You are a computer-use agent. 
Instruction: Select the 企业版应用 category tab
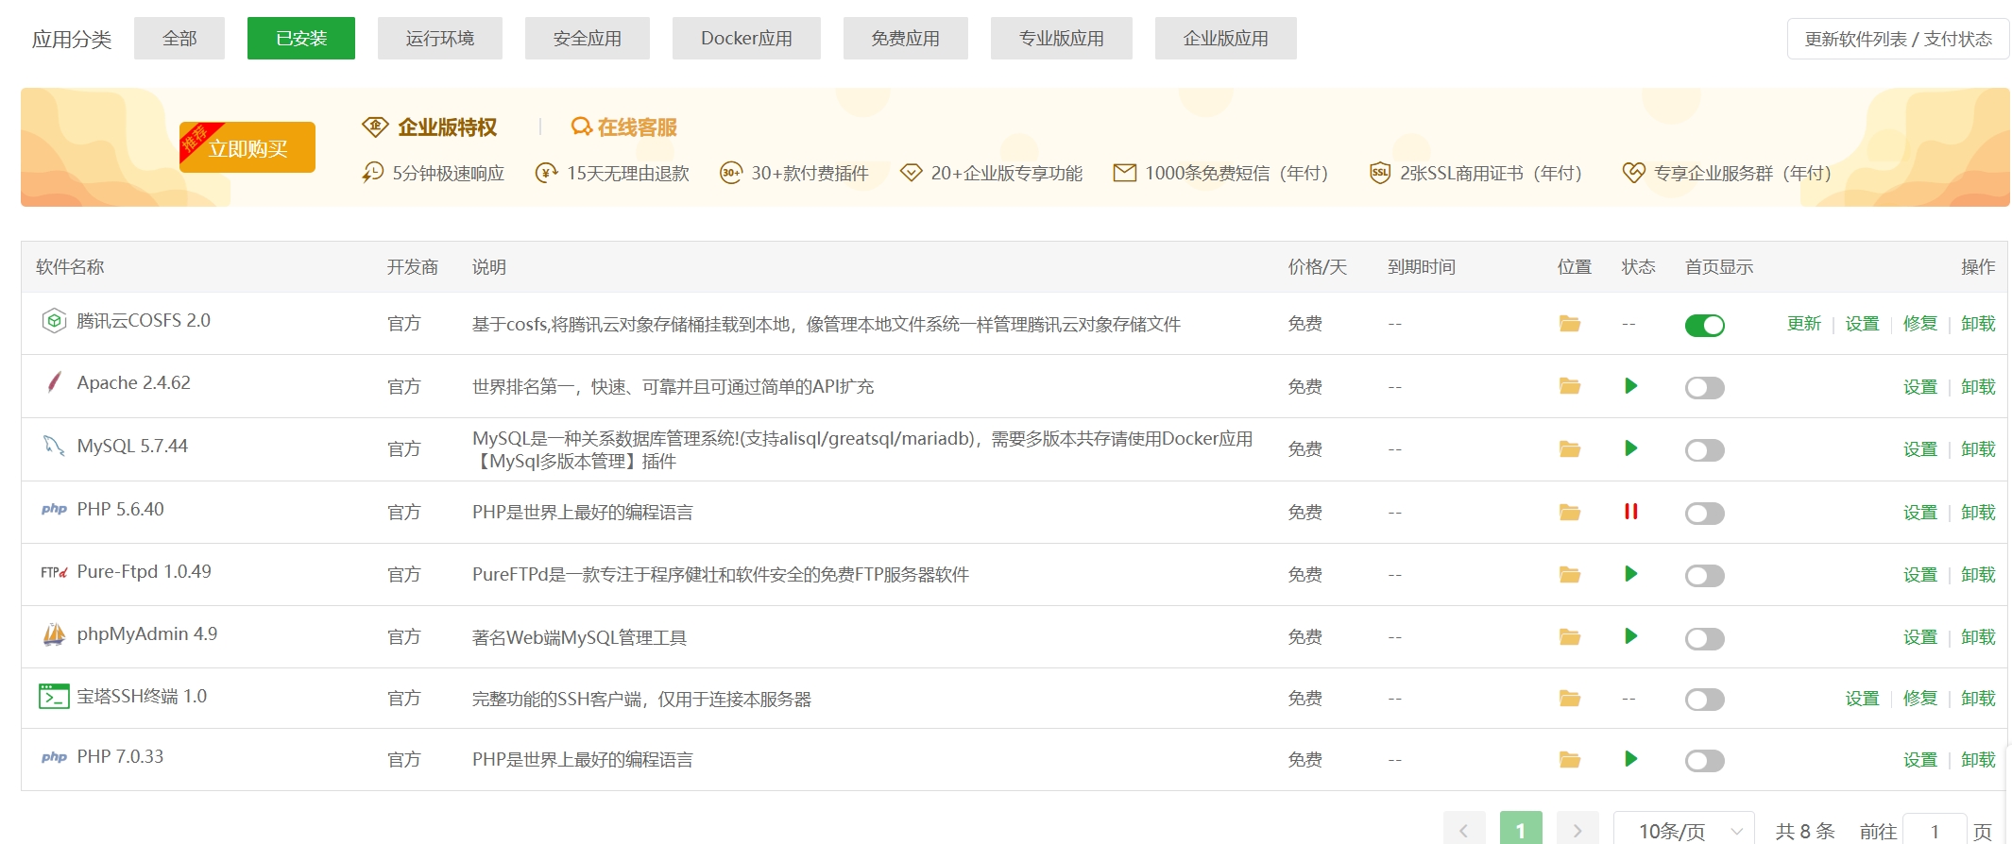click(x=1226, y=39)
